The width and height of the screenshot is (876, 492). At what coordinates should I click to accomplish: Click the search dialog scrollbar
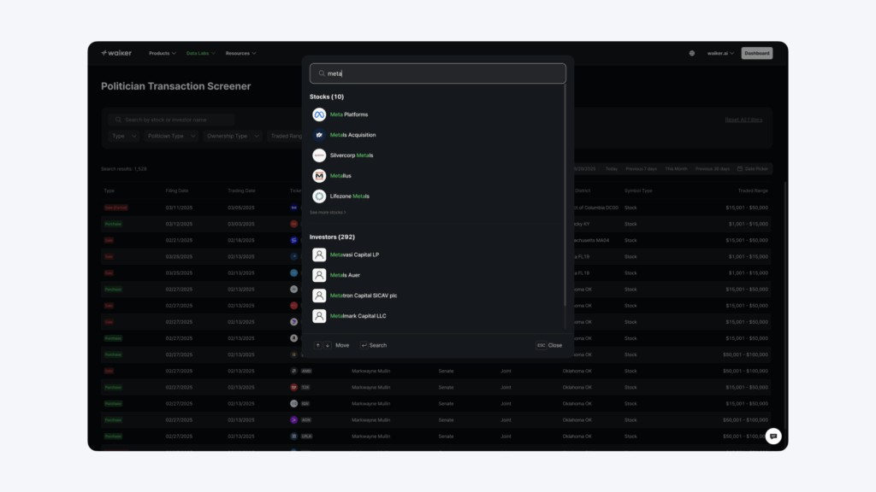565,196
